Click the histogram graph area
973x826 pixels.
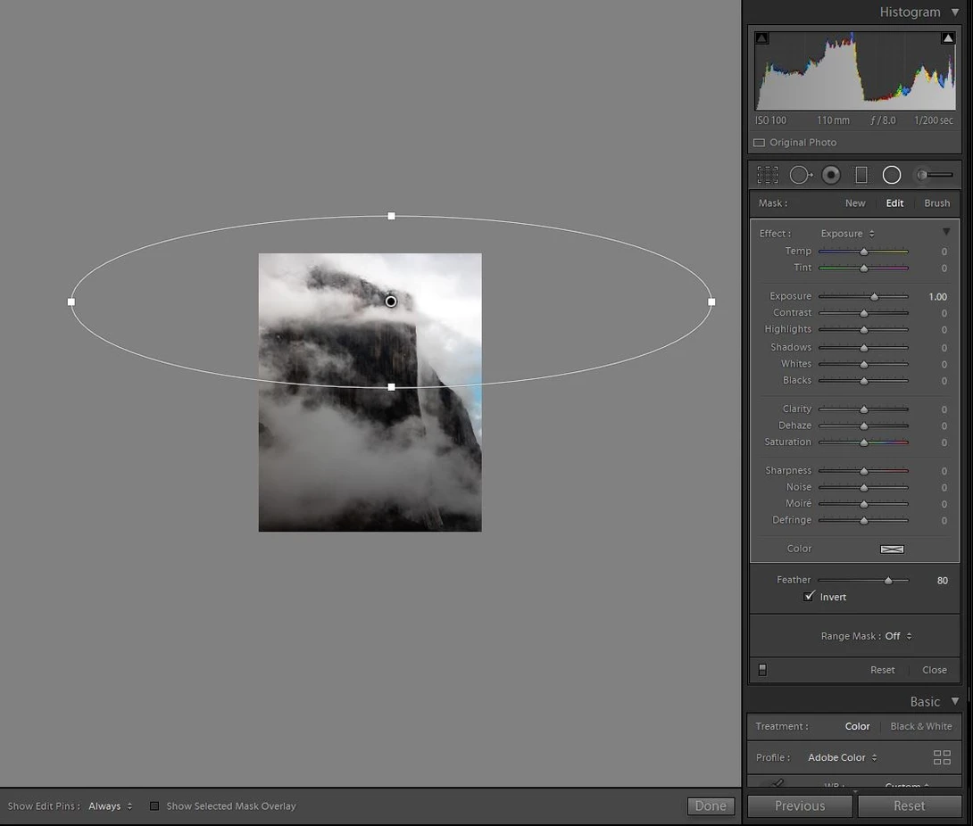pyautogui.click(x=855, y=70)
